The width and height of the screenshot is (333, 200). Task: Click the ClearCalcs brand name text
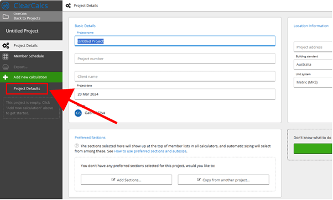click(x=30, y=6)
